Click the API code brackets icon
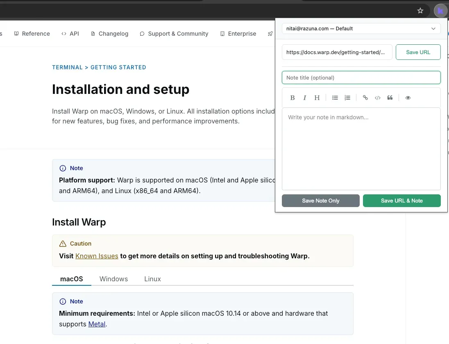This screenshot has height=344, width=449. (x=64, y=34)
